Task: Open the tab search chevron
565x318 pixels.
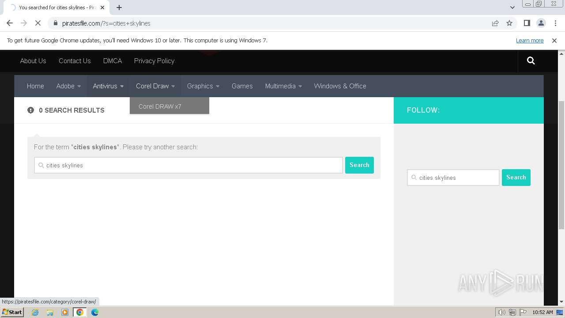Action: click(512, 8)
